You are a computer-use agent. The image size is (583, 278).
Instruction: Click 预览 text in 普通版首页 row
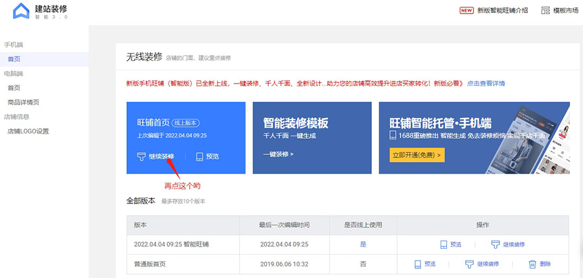(x=430, y=264)
